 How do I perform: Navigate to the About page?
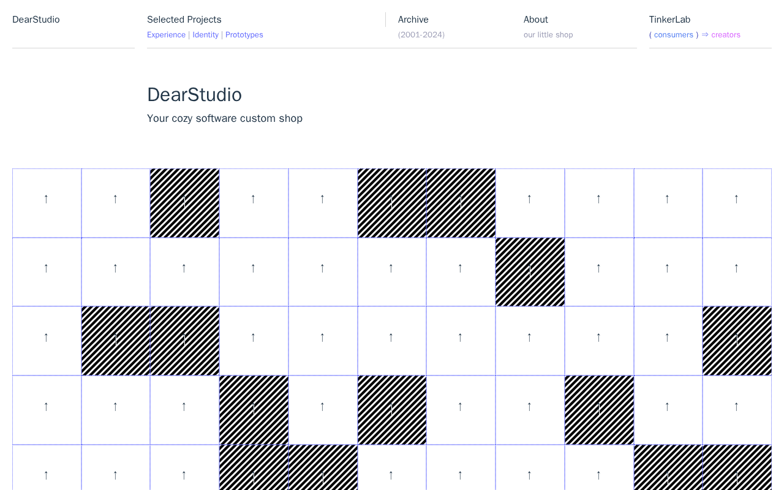click(535, 20)
